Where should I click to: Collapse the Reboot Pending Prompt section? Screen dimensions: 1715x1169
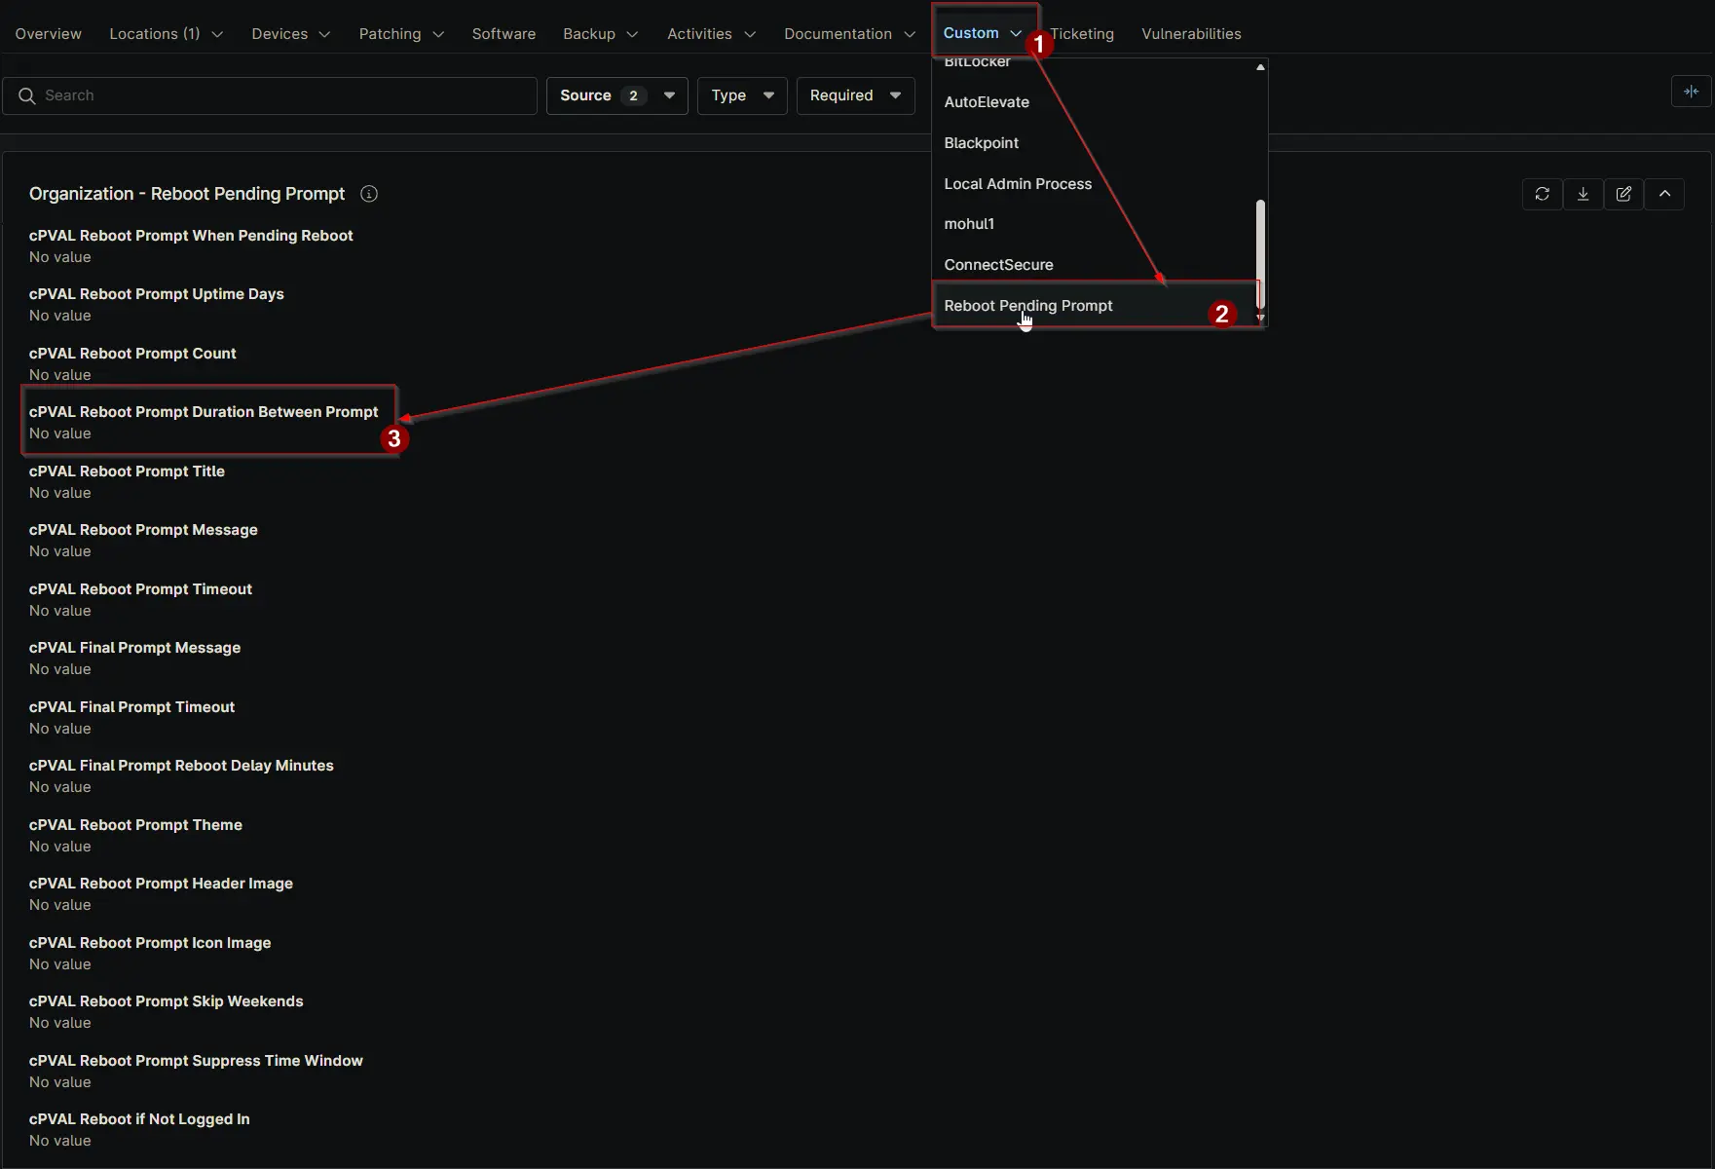point(1664,194)
